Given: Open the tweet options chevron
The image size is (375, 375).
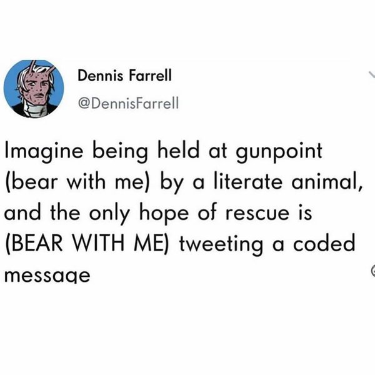Looking at the screenshot, I should coord(369,74).
